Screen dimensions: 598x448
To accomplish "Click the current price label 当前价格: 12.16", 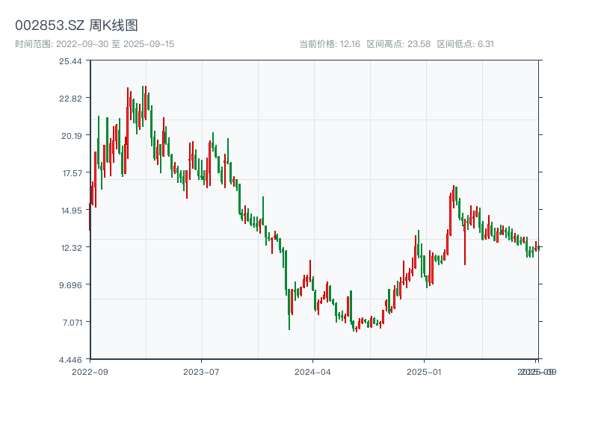I will coord(330,44).
